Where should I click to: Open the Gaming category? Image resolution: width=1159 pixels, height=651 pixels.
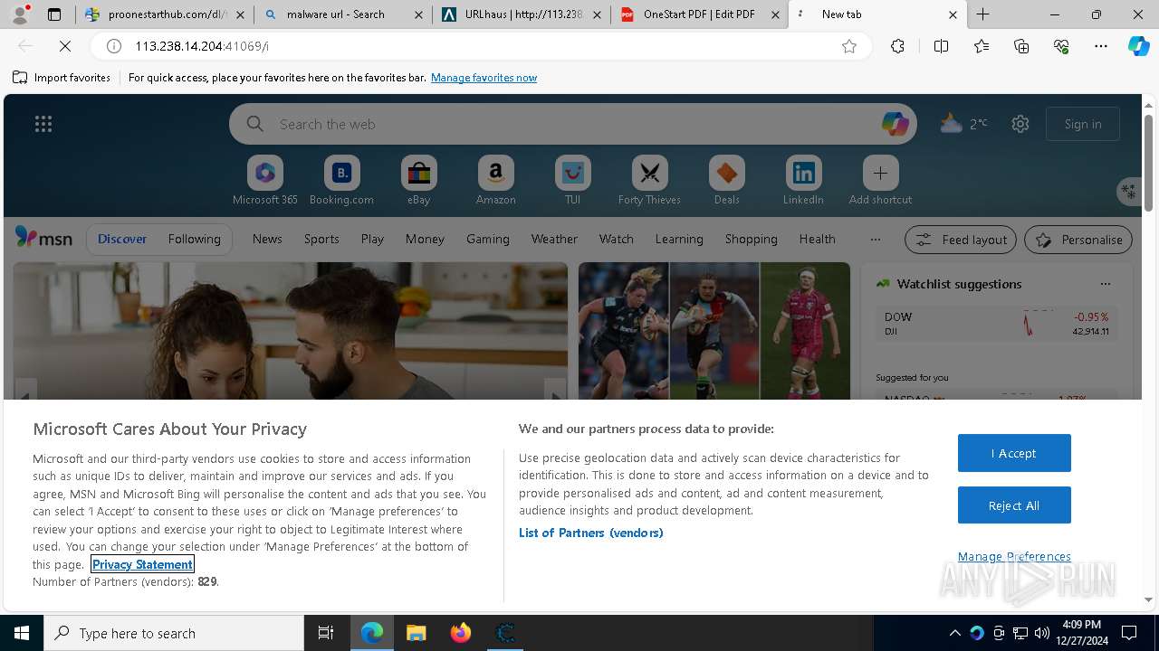(x=487, y=239)
